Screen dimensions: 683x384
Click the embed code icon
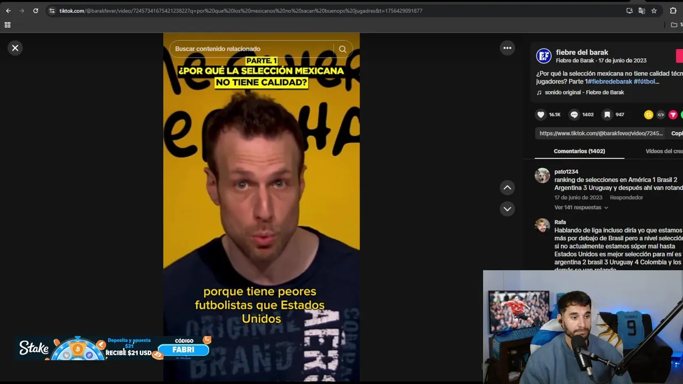point(661,115)
